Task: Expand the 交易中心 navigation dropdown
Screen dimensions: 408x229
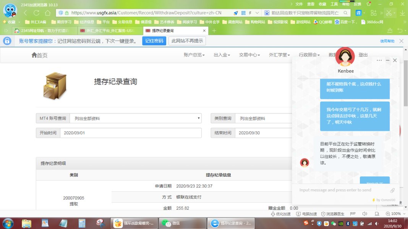Action: point(249,55)
